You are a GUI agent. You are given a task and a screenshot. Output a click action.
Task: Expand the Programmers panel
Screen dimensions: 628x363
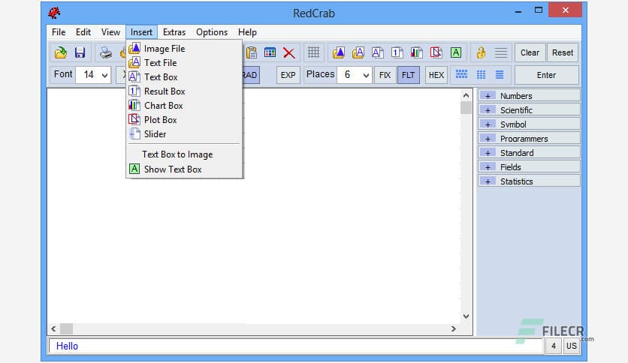(x=488, y=139)
